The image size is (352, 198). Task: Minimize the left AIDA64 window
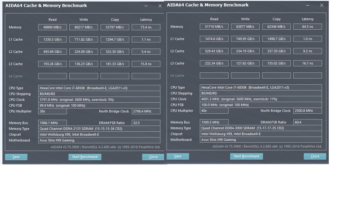coord(146,6)
